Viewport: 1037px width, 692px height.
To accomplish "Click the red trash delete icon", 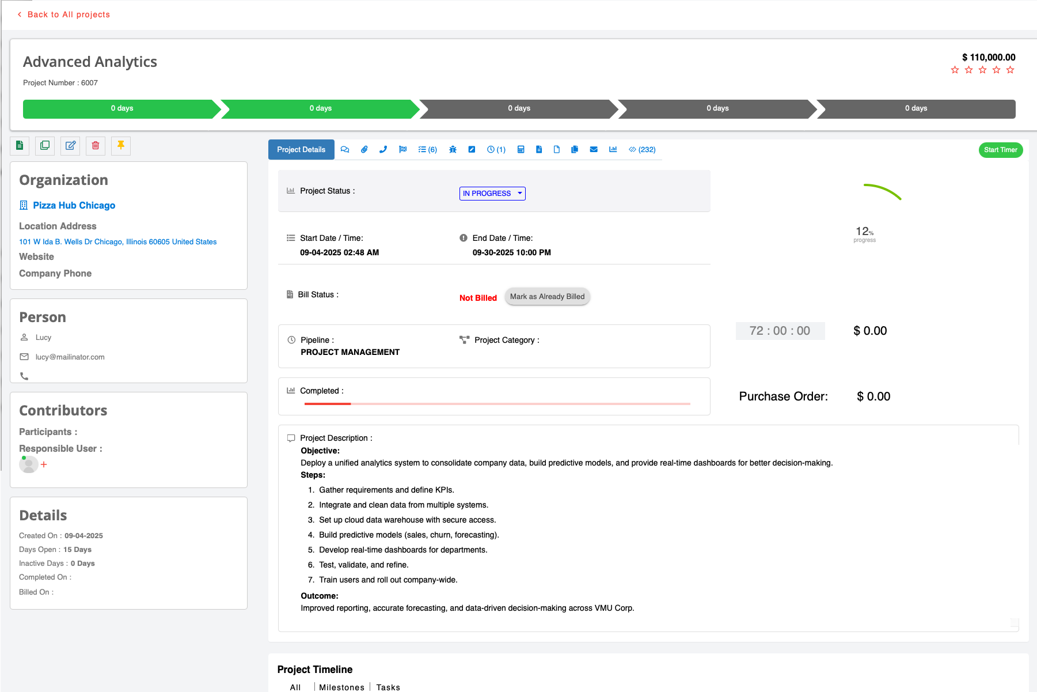I will click(x=96, y=146).
